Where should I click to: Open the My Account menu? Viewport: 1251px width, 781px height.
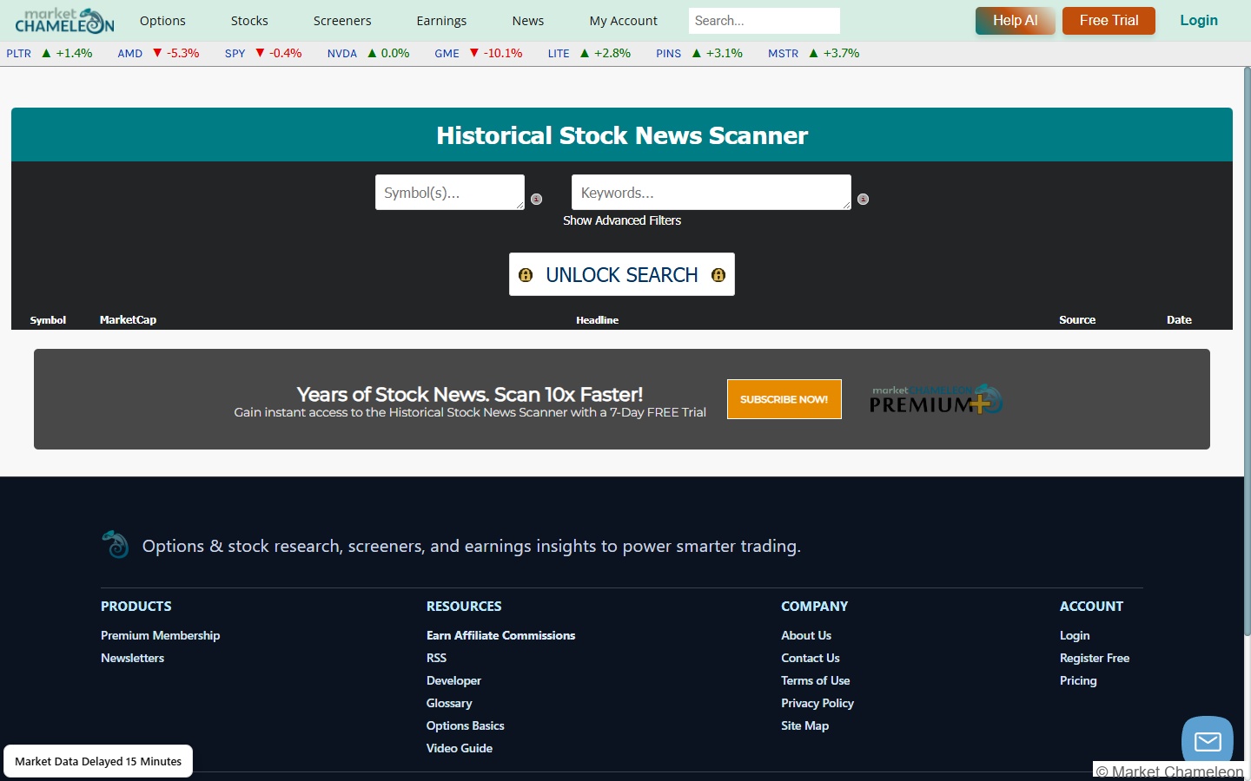pyautogui.click(x=623, y=21)
